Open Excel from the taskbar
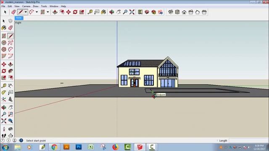The height and width of the screenshot is (151, 269). (91, 147)
